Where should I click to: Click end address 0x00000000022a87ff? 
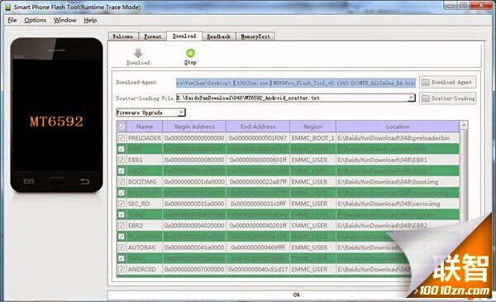pos(258,182)
